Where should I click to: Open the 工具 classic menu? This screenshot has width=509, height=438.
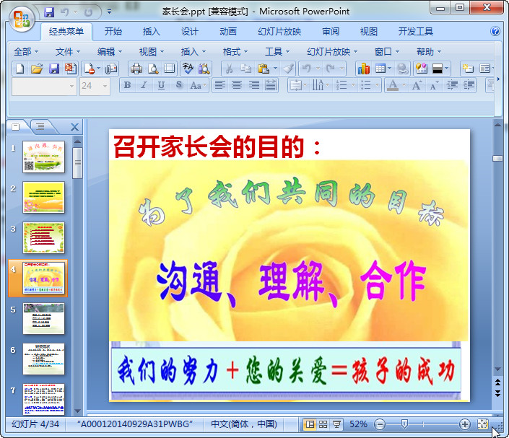click(x=277, y=51)
